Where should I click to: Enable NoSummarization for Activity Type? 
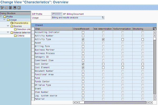pyautogui.click(x=123, y=39)
